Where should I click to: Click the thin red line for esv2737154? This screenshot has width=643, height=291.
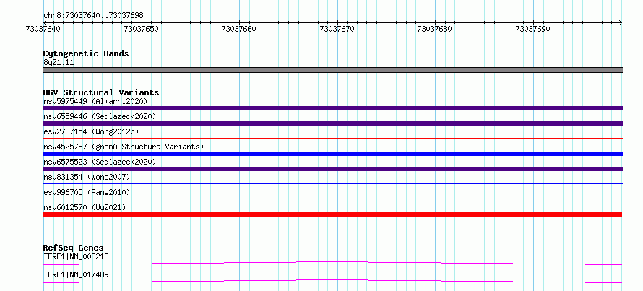pos(332,139)
